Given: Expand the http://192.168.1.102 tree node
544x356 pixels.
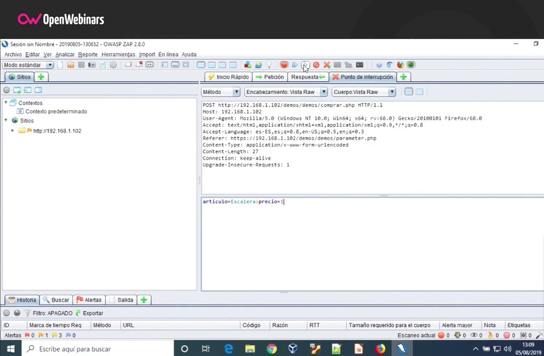Looking at the screenshot, I should pyautogui.click(x=12, y=131).
